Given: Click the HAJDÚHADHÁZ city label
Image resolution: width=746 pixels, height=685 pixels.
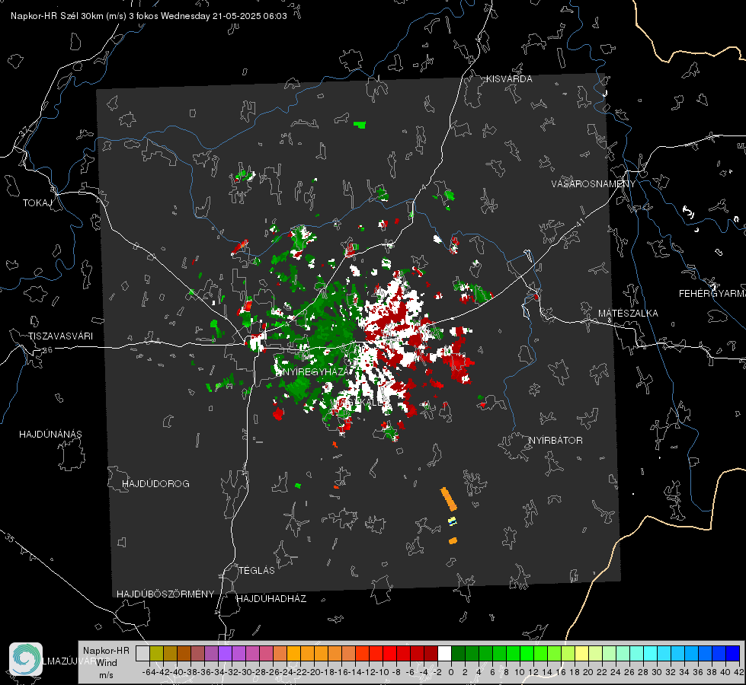Looking at the screenshot, I should click(x=271, y=599).
